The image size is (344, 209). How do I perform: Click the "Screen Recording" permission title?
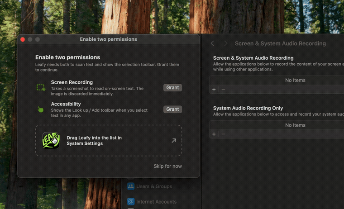pos(72,82)
